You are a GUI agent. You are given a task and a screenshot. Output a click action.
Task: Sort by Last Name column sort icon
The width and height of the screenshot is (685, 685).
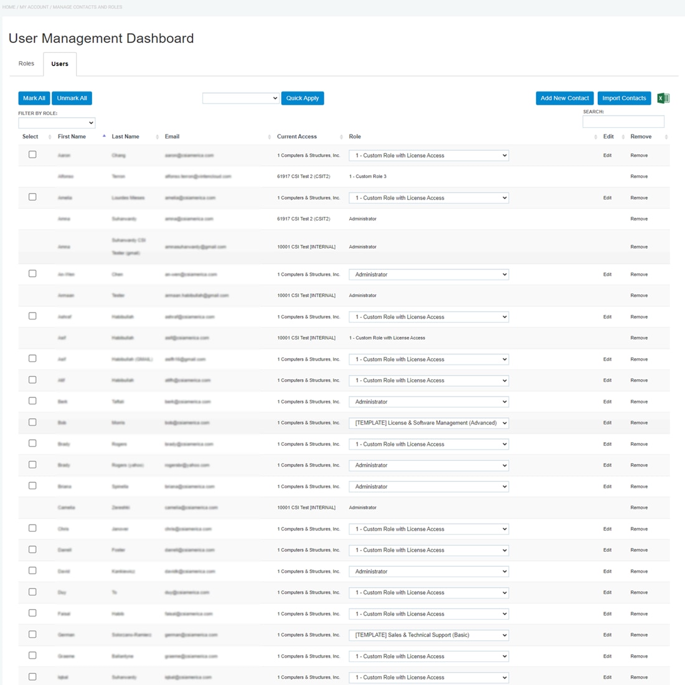coord(157,137)
